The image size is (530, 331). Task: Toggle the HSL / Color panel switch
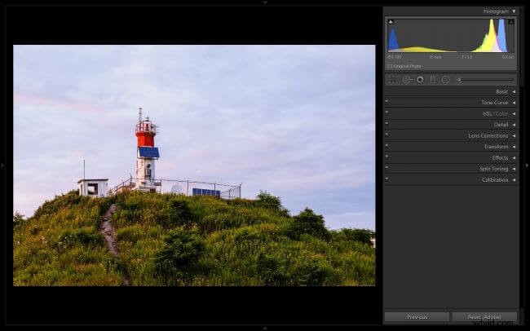[x=386, y=112]
